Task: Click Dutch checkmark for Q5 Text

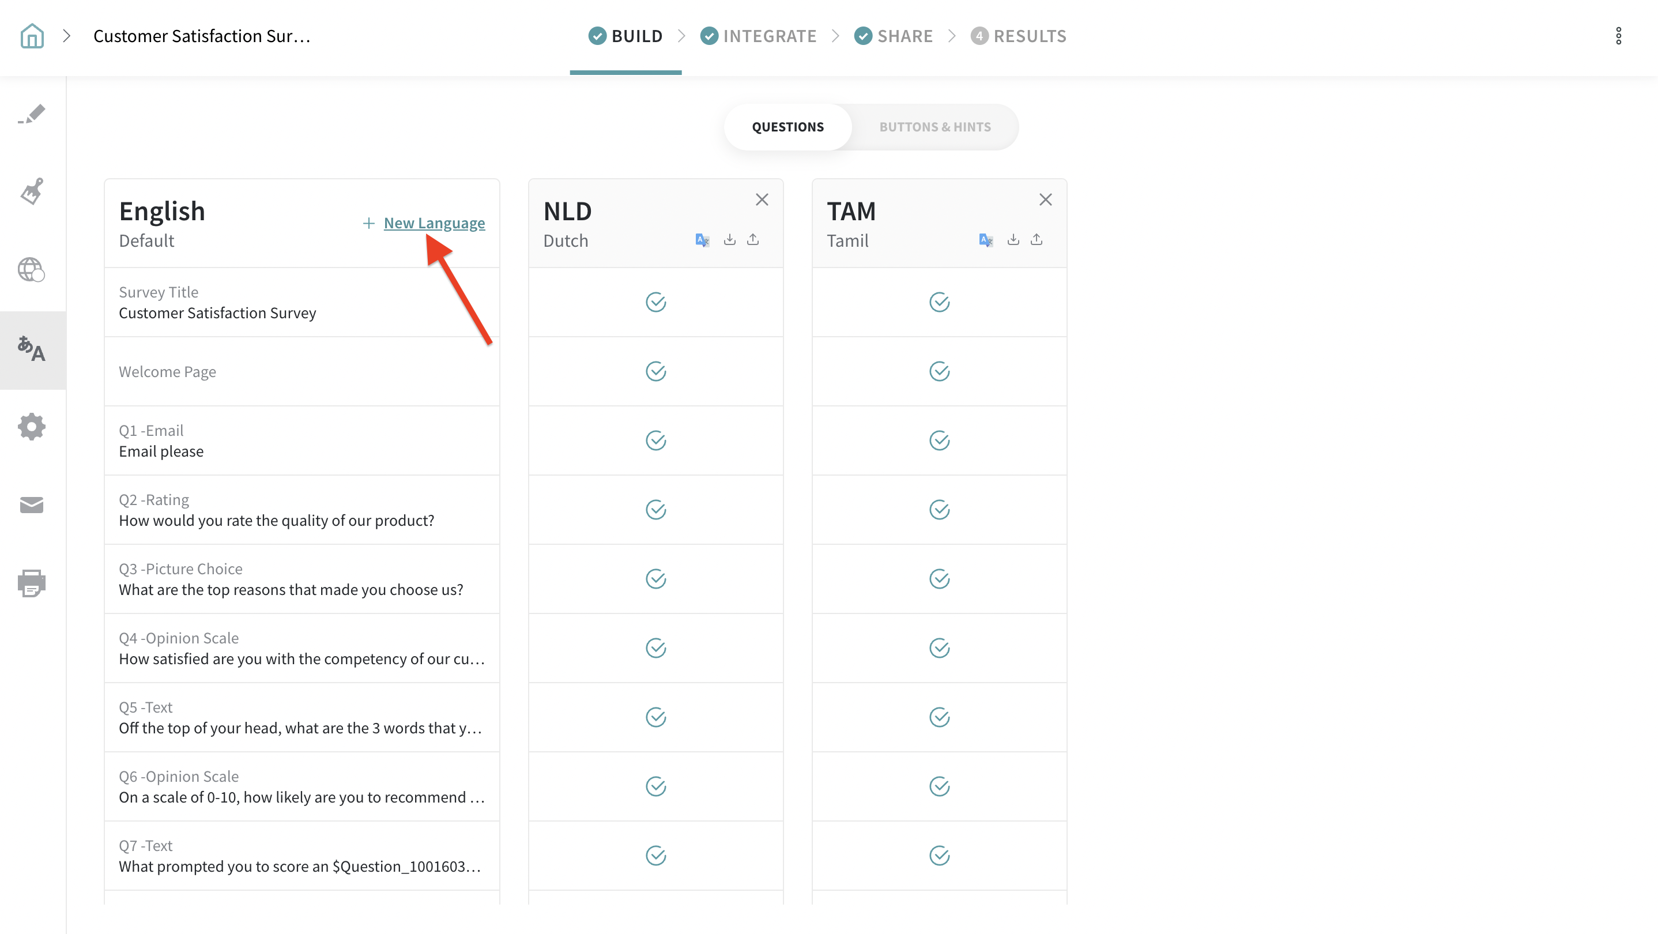Action: 655,717
